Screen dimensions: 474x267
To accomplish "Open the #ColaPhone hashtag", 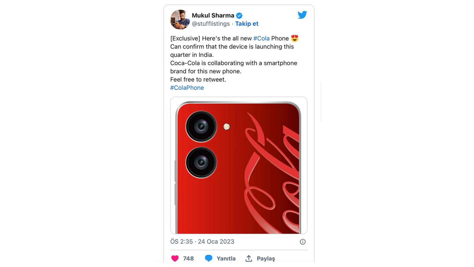I will (187, 88).
